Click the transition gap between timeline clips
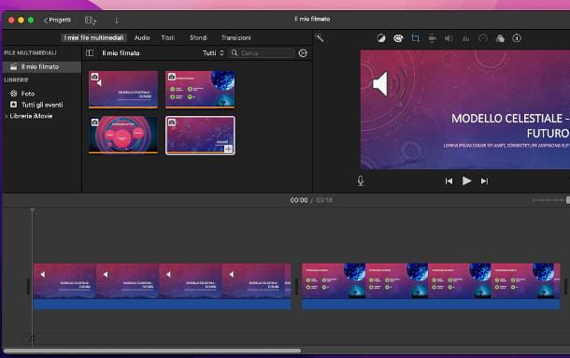 point(296,286)
